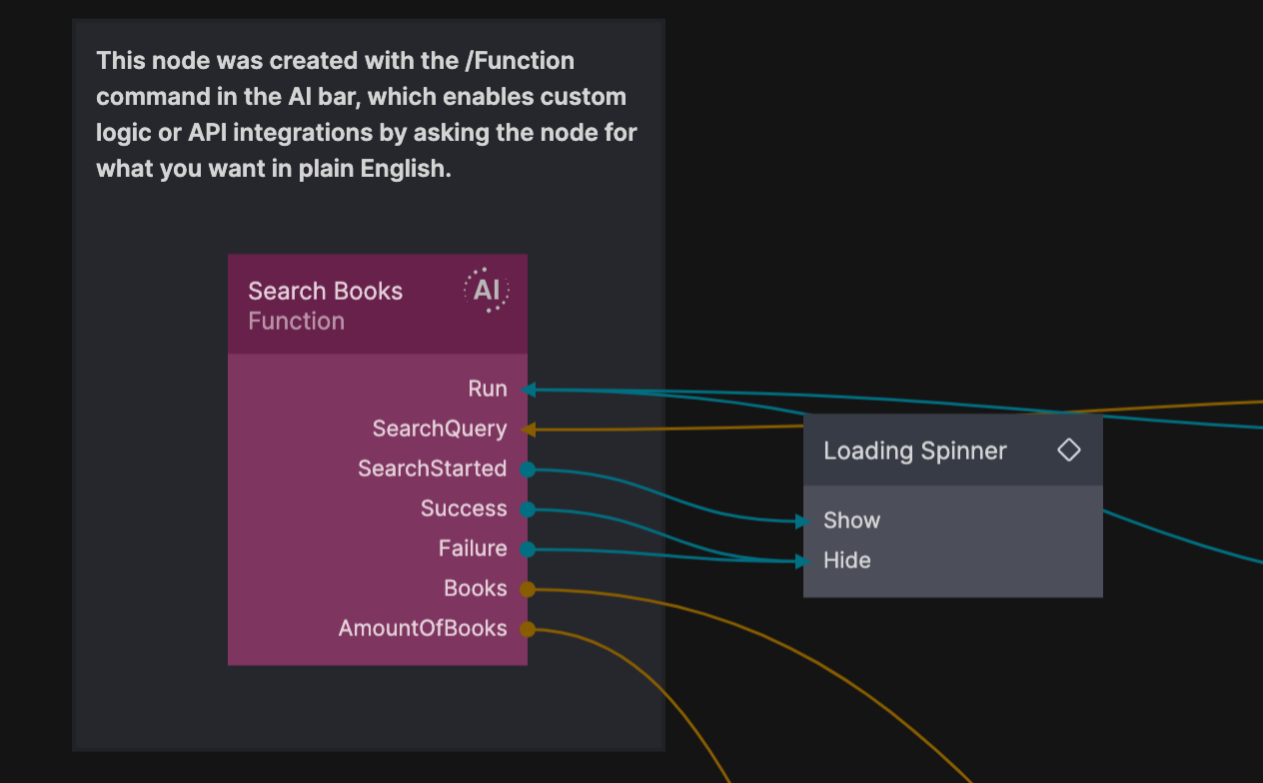Click the AI icon on Search Books node

pos(487,291)
